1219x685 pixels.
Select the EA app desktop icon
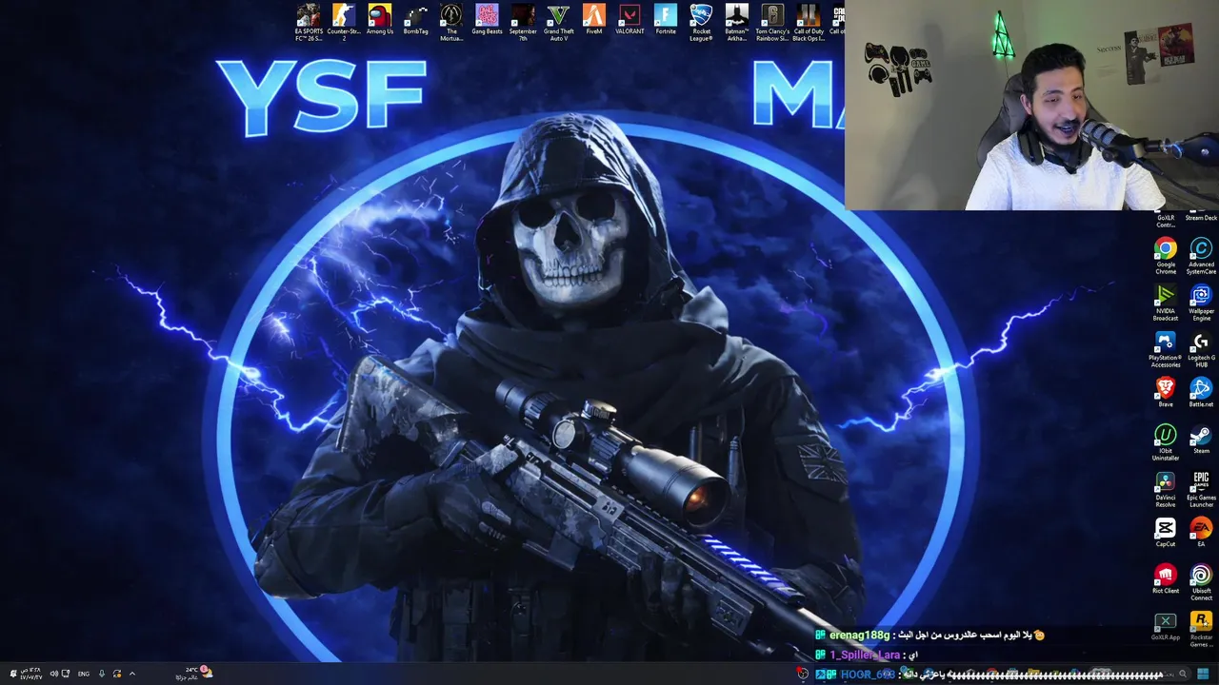1201,533
